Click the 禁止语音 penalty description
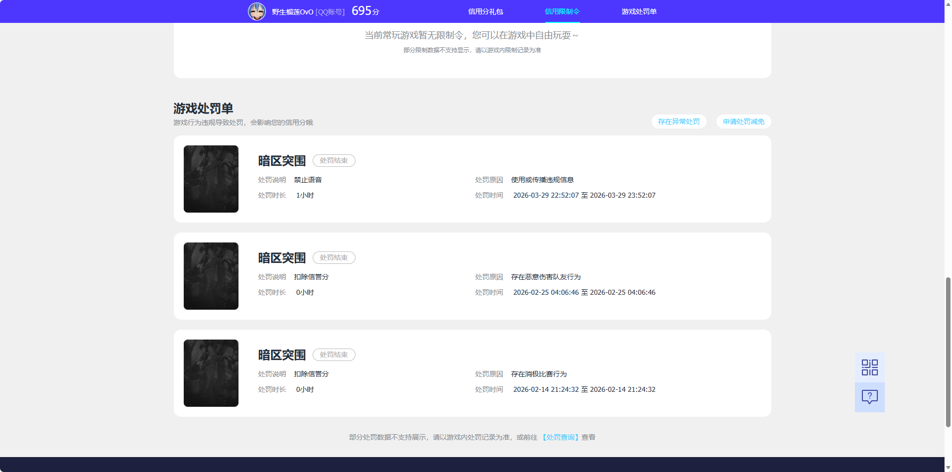This screenshot has height=472, width=952. (x=308, y=180)
